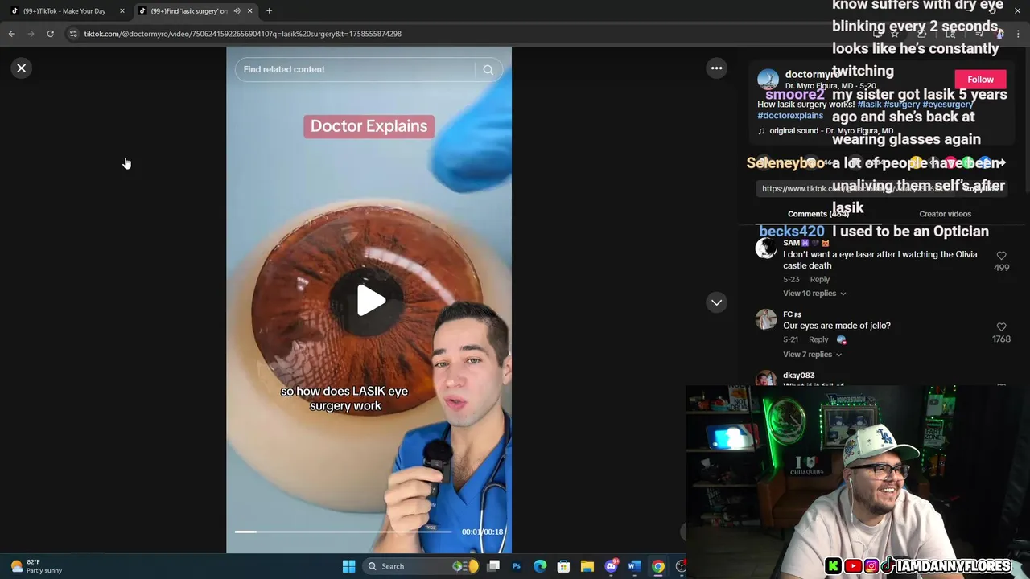Reply to SAM's Olivia castle comment
The image size is (1030, 579).
click(819, 280)
